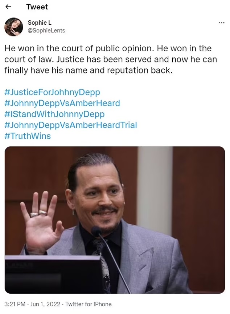Open the @SophieLents handle link
Screen dimensions: 230x314
coord(46,31)
